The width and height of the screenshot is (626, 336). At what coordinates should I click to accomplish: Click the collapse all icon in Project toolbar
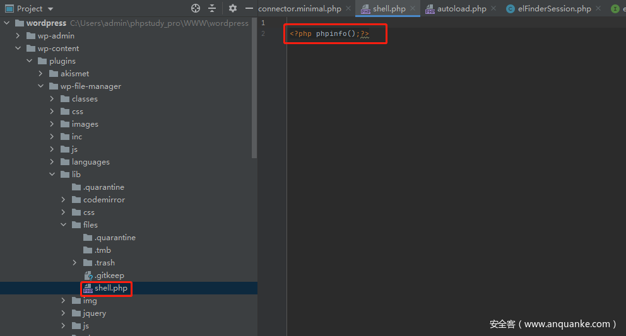212,8
